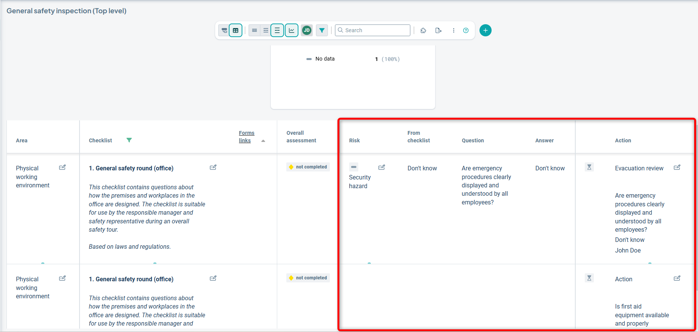Edit the Security hazard risk entry
698x332 pixels.
381,167
